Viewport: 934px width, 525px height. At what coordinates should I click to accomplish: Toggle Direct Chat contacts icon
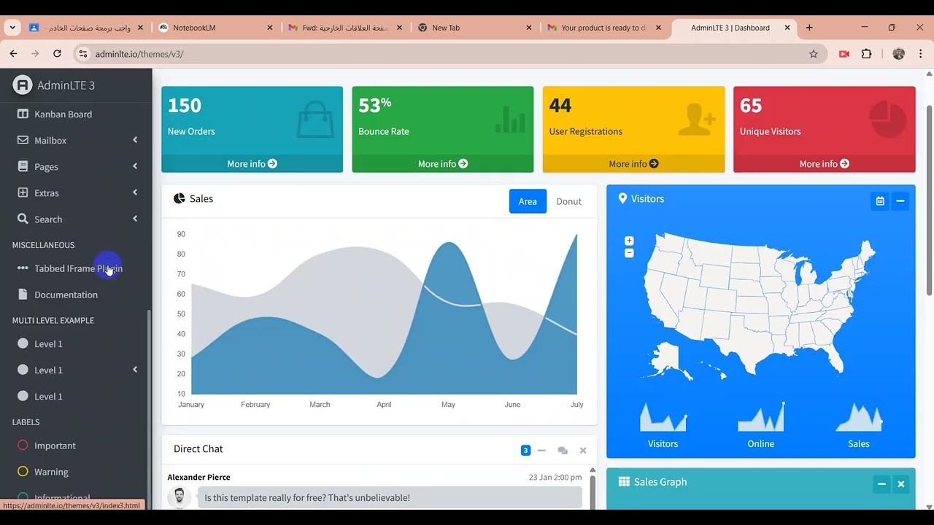click(563, 451)
